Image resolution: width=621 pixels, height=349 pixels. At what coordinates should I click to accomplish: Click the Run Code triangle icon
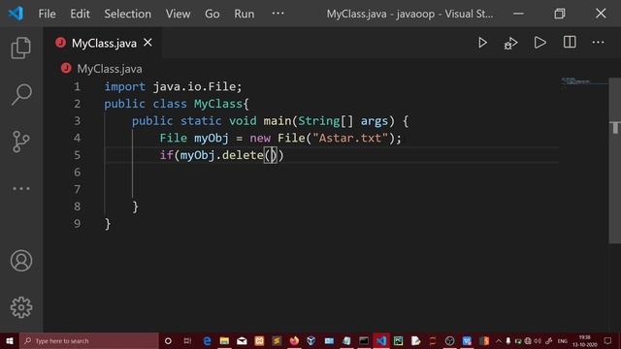539,43
